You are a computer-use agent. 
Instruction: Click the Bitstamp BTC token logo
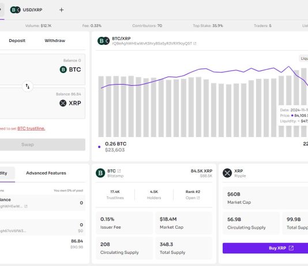100,173
